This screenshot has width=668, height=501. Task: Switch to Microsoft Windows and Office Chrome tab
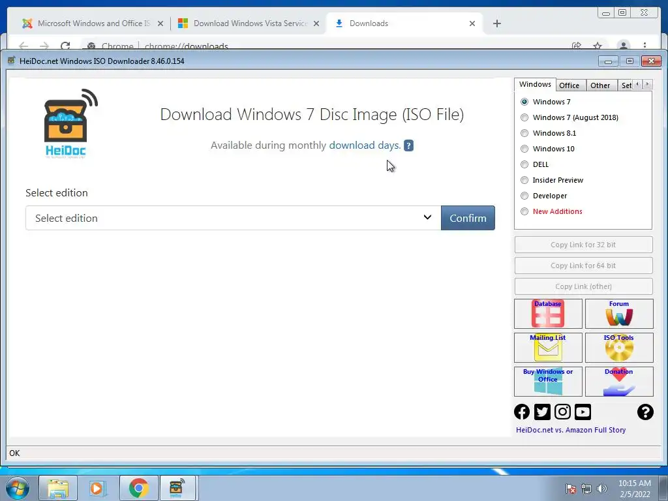coord(93,23)
